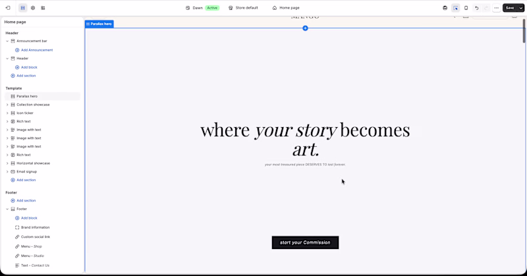Open the three-dot more actions menu
The width and height of the screenshot is (527, 276).
[x=497, y=8]
